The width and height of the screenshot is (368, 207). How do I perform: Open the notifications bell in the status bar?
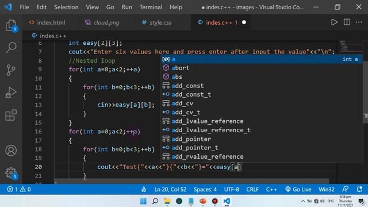click(359, 189)
